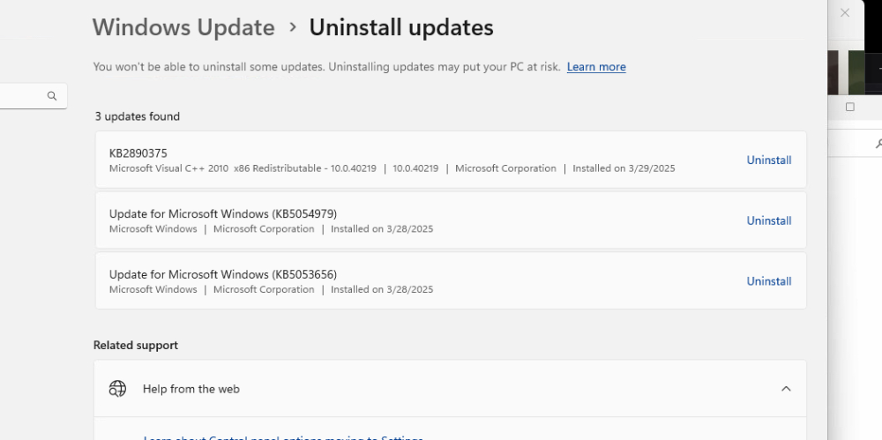Close the right-side window with the X
Image resolution: width=882 pixels, height=440 pixels.
pyautogui.click(x=845, y=13)
